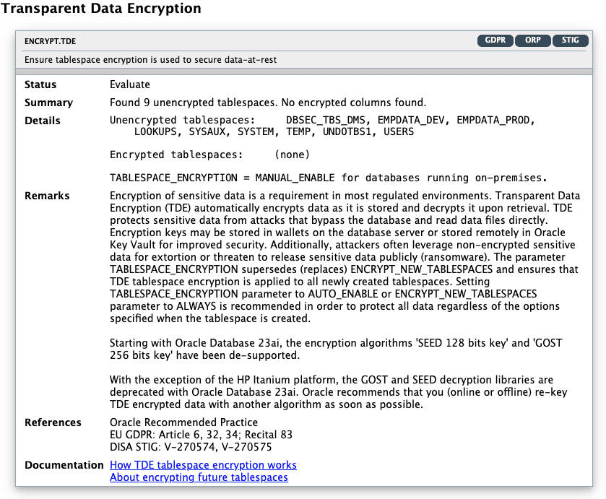
Task: Click the SYSAUX tablespace name
Action: coord(207,132)
